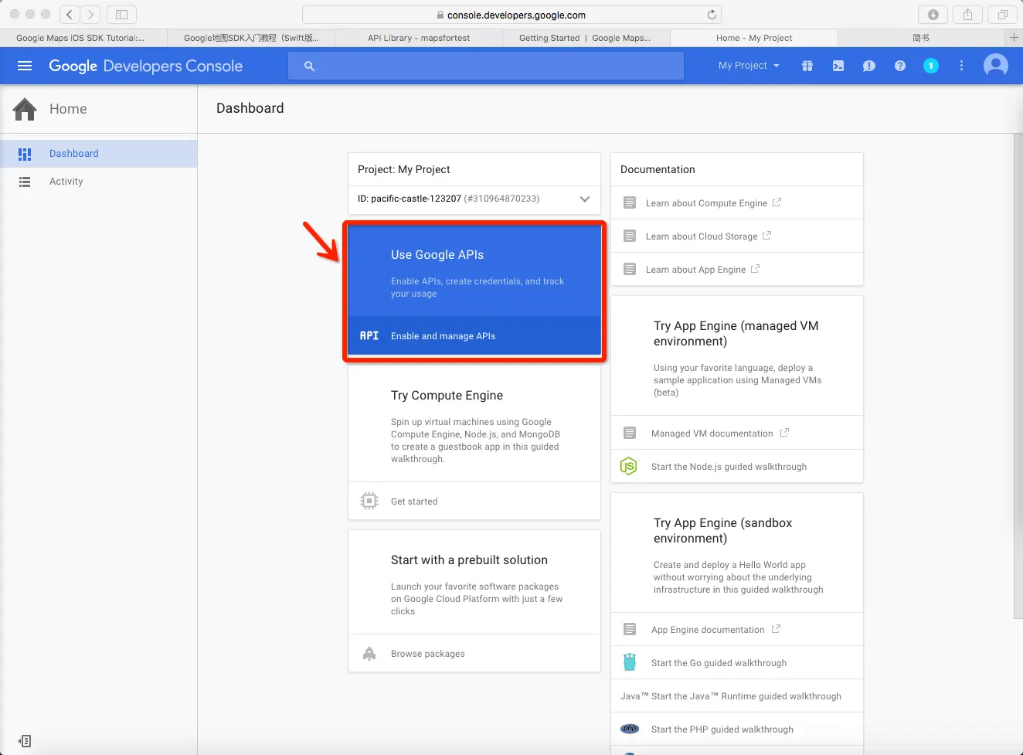Click the search magnifier icon
This screenshot has width=1023, height=755.
point(309,66)
